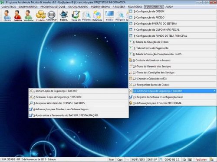Expand the 14-Gerenciar Copia de Segurança submenu arrow
217x162 pixels.
pos(214,91)
